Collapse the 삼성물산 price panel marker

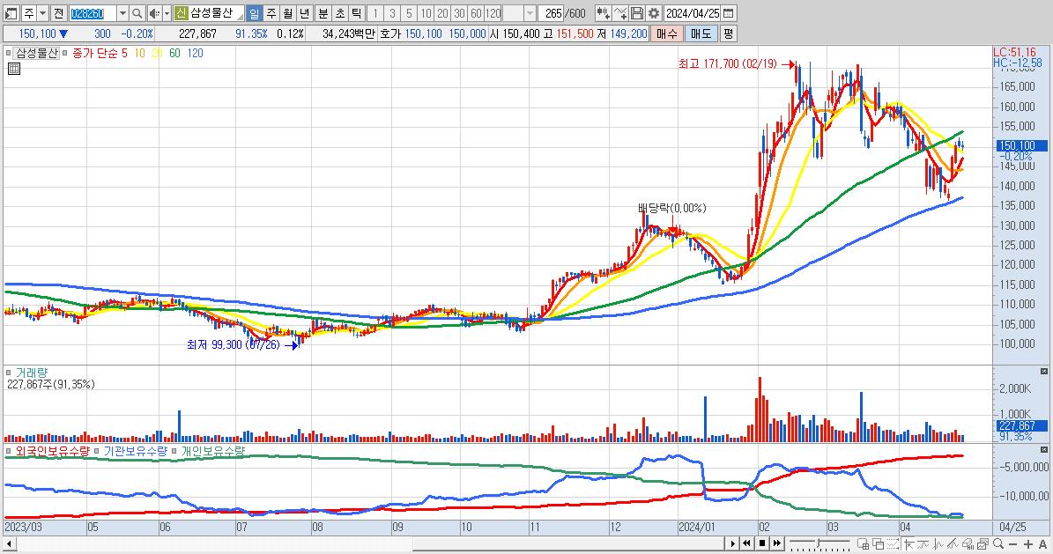[8, 53]
